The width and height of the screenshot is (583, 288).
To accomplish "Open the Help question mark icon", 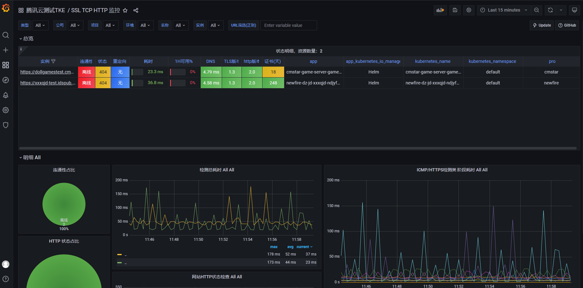I will pyautogui.click(x=6, y=279).
